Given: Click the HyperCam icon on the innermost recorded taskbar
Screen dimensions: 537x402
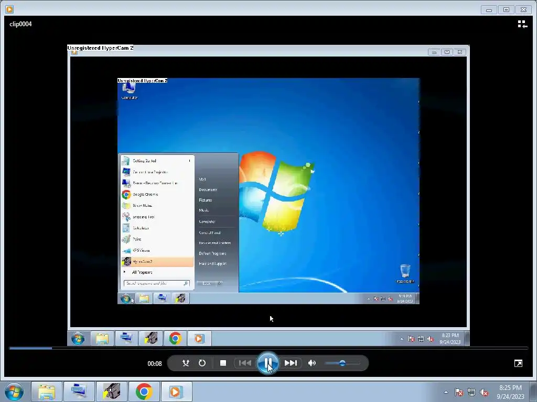Looking at the screenshot, I should click(180, 298).
